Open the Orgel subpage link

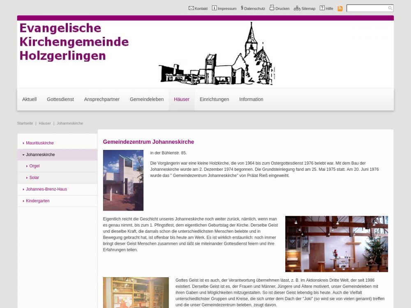pyautogui.click(x=35, y=166)
